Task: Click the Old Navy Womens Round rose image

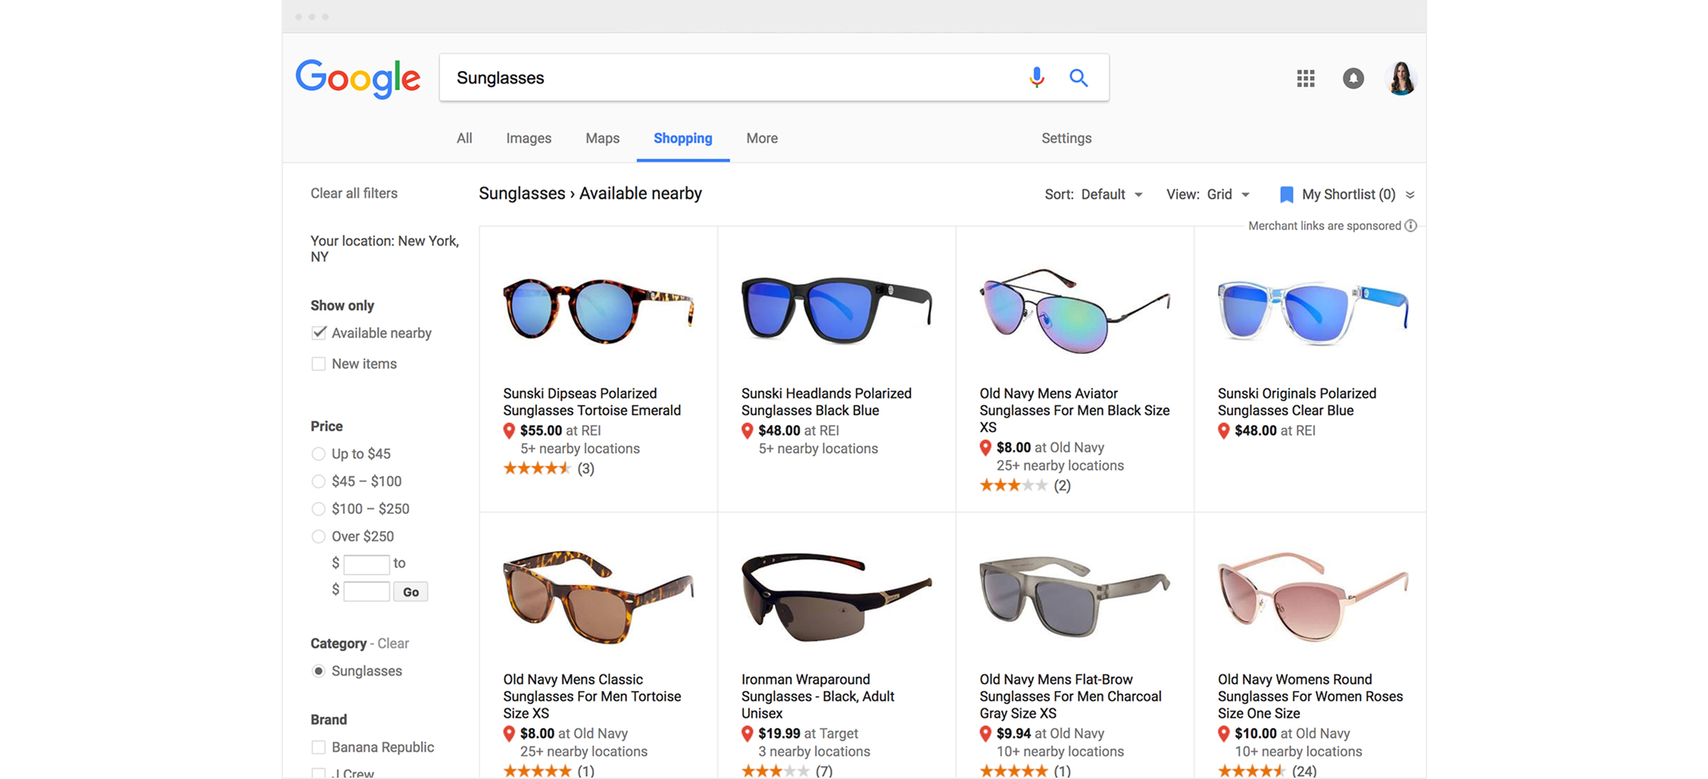Action: click(1312, 597)
